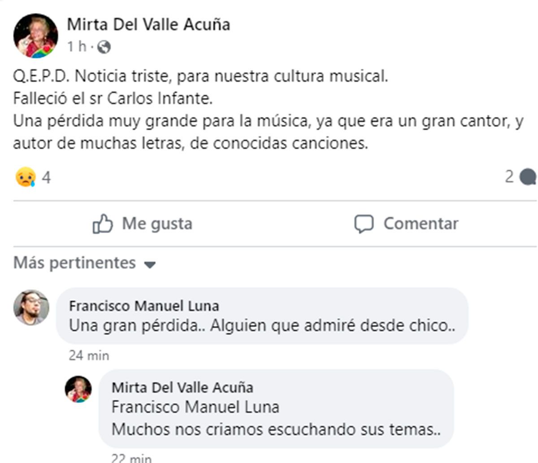This screenshot has height=463, width=538.
Task: Open the 1 h post timestamp
Action: click(76, 47)
